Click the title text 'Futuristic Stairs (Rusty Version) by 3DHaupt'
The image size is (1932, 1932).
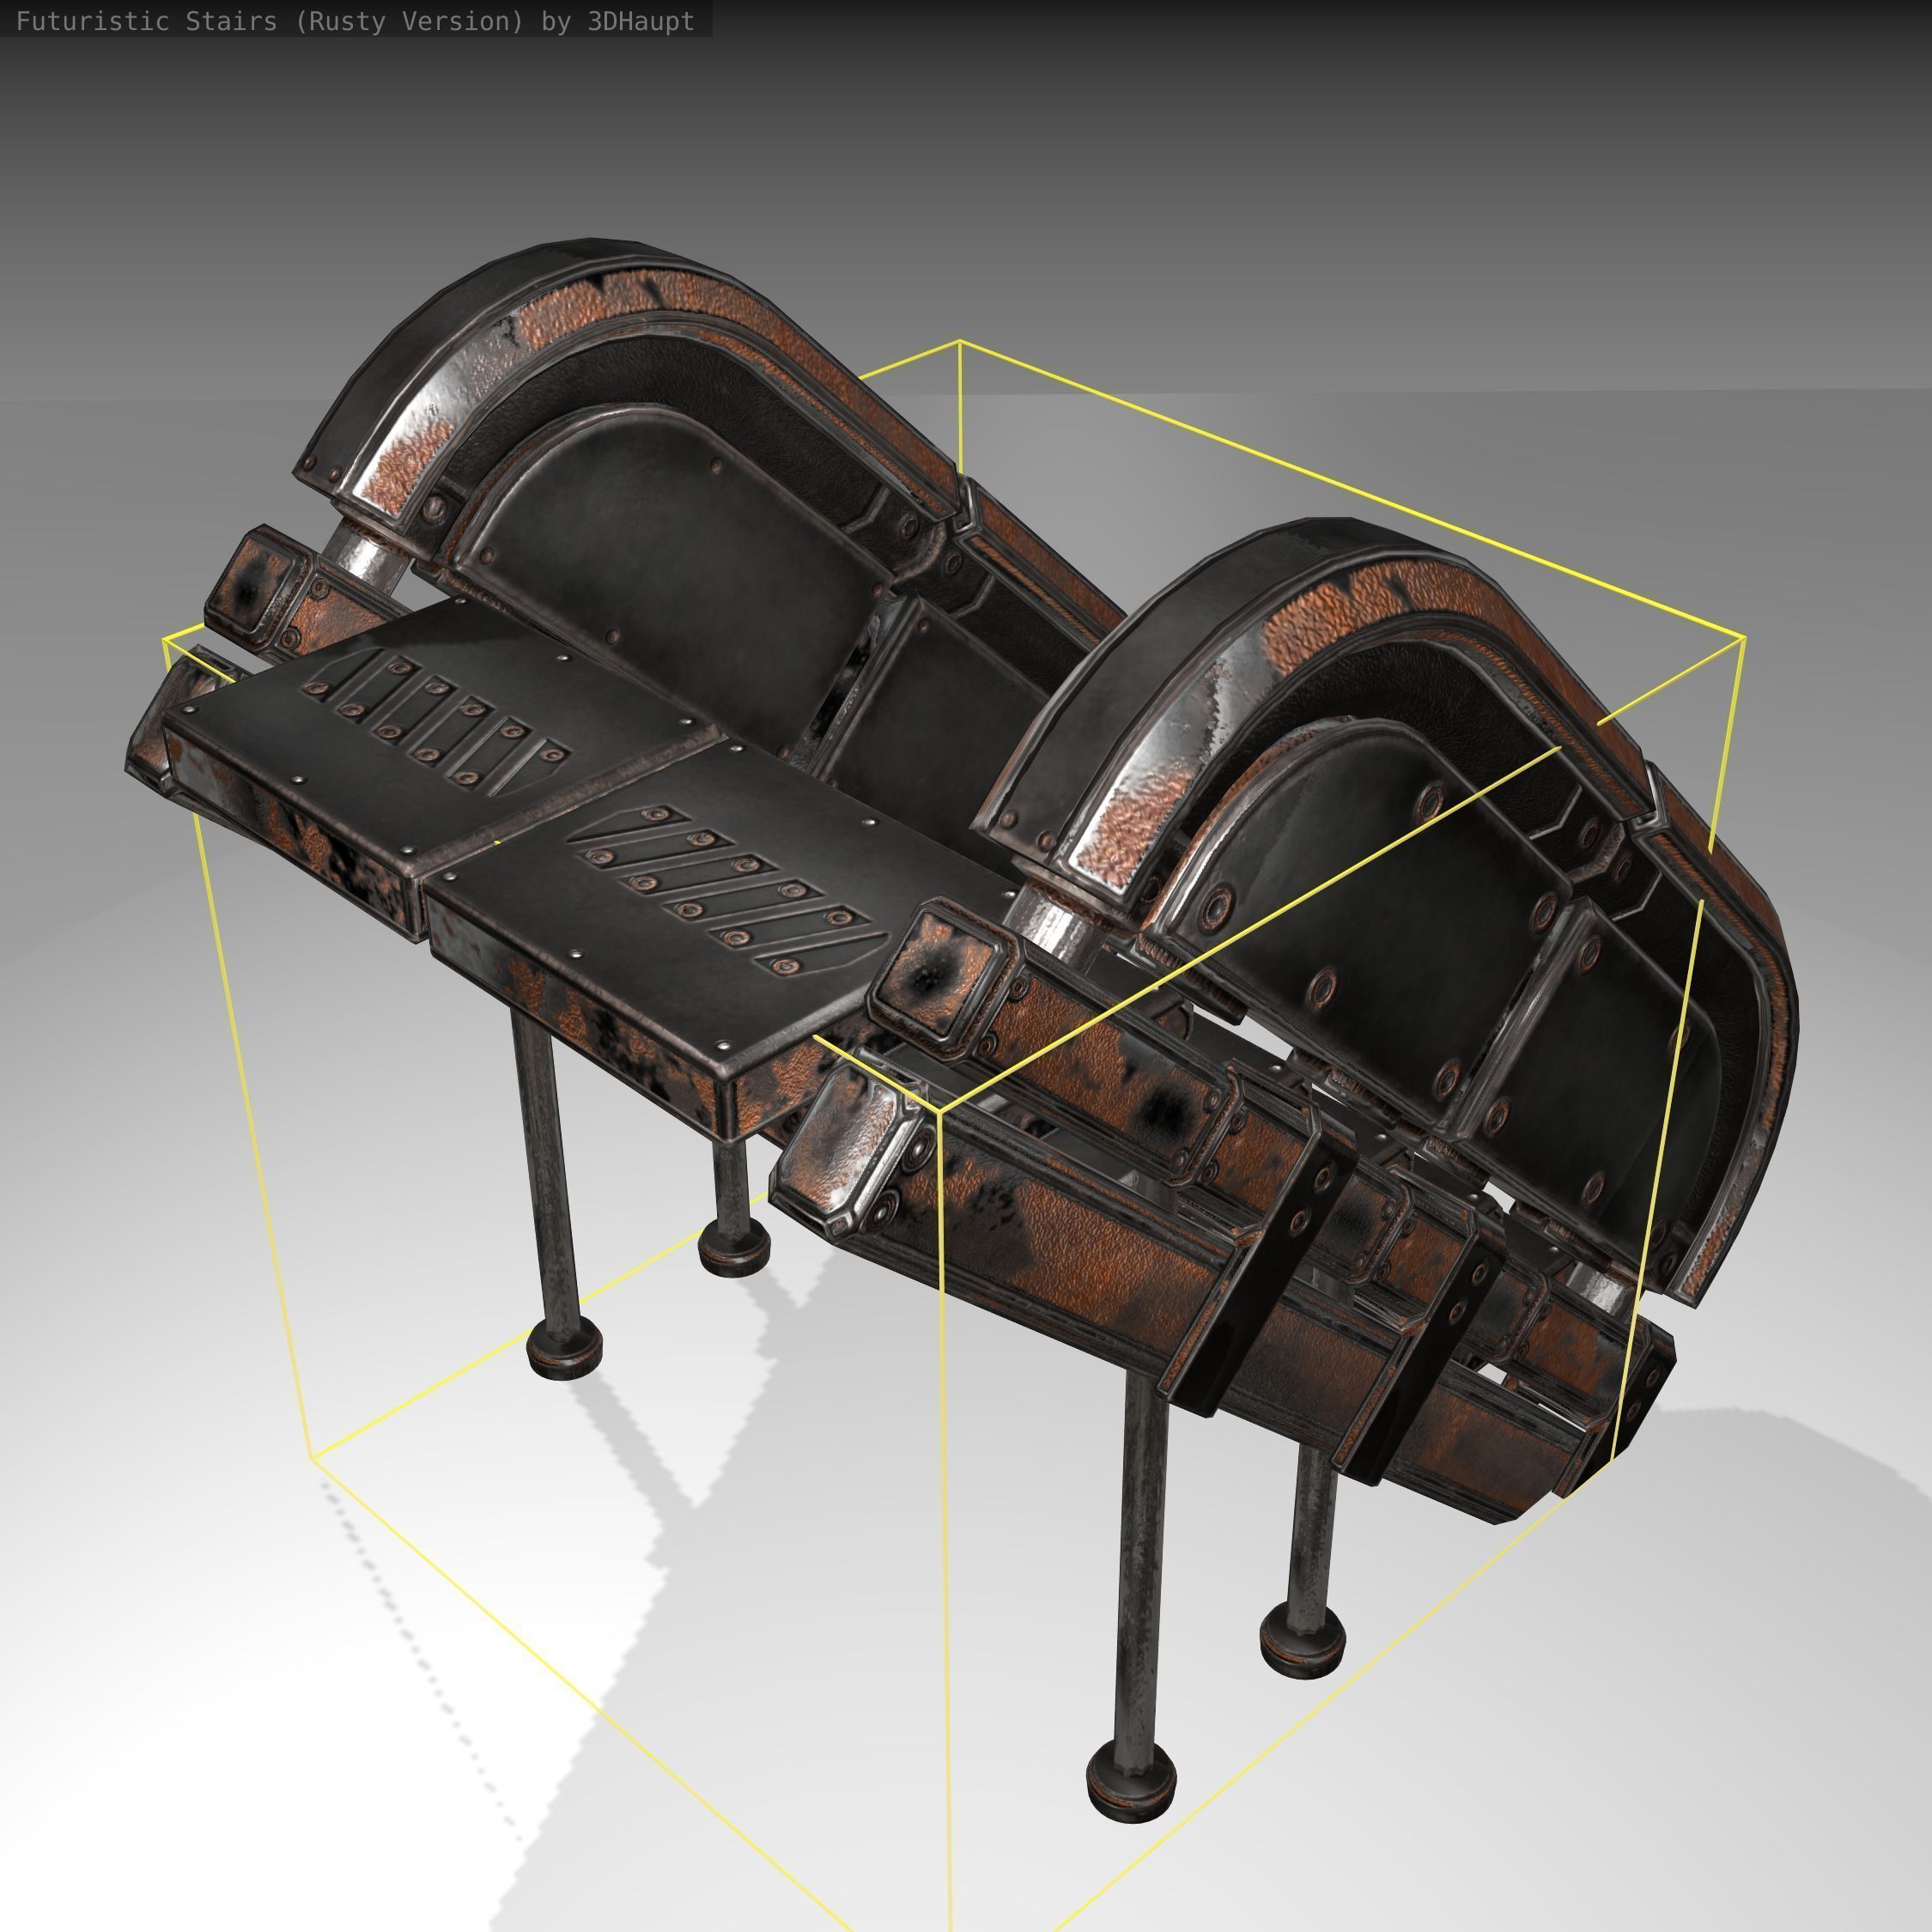355,21
